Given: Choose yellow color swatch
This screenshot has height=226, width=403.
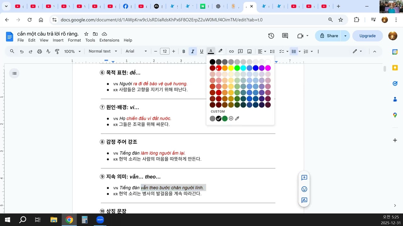Looking at the screenshot, I should tap(231, 68).
